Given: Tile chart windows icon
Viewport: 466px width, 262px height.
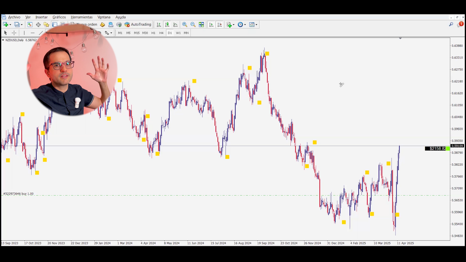Looking at the screenshot, I should pos(201,24).
